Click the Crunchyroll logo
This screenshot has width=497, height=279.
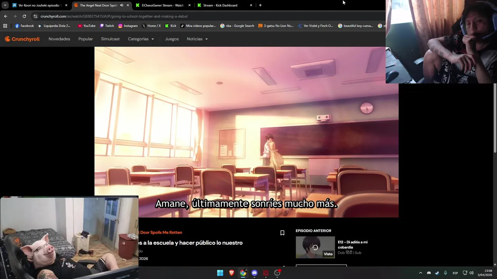click(22, 39)
